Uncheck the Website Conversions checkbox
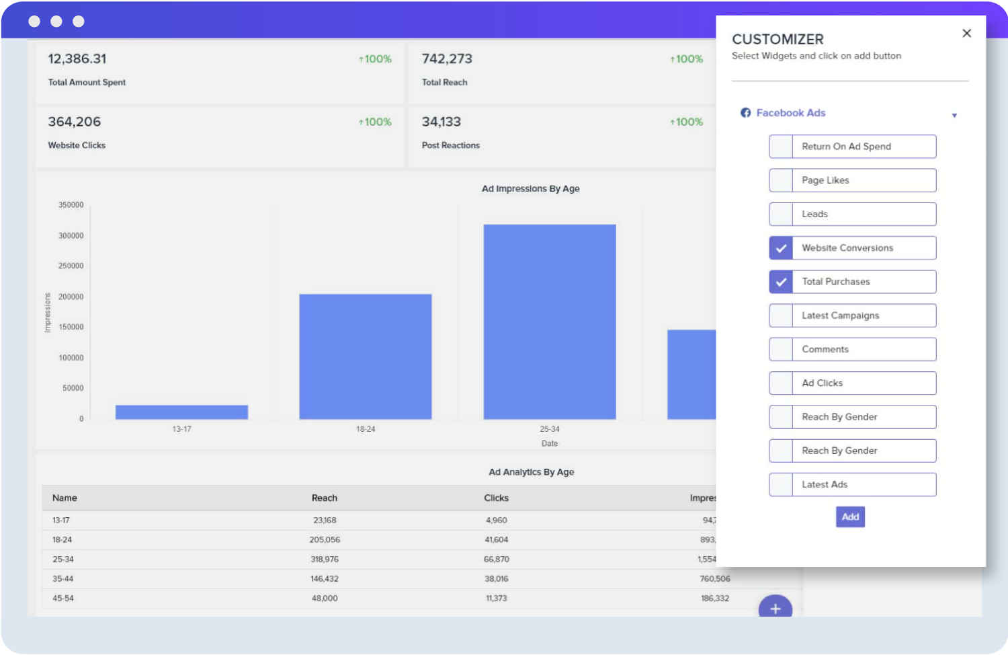The height and width of the screenshot is (655, 1008). click(781, 248)
